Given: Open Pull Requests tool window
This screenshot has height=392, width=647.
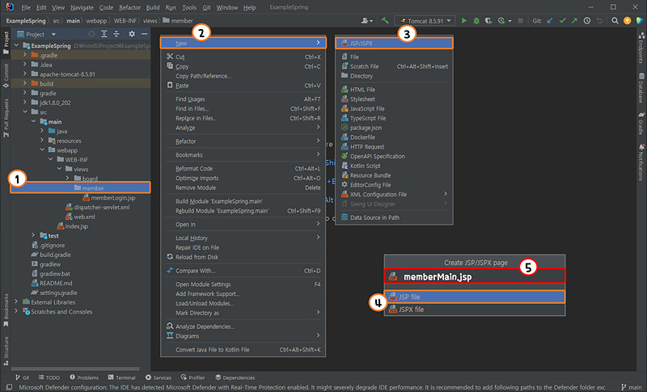Looking at the screenshot, I should pyautogui.click(x=6, y=117).
